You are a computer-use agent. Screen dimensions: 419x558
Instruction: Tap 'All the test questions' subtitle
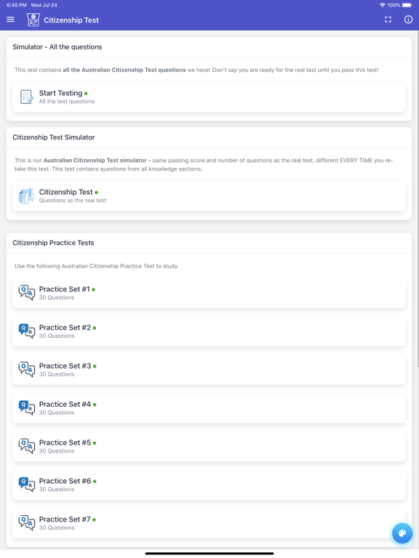(x=67, y=102)
